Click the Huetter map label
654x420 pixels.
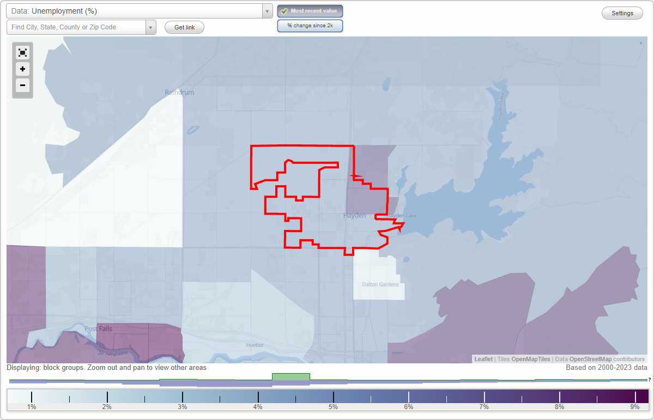click(255, 345)
